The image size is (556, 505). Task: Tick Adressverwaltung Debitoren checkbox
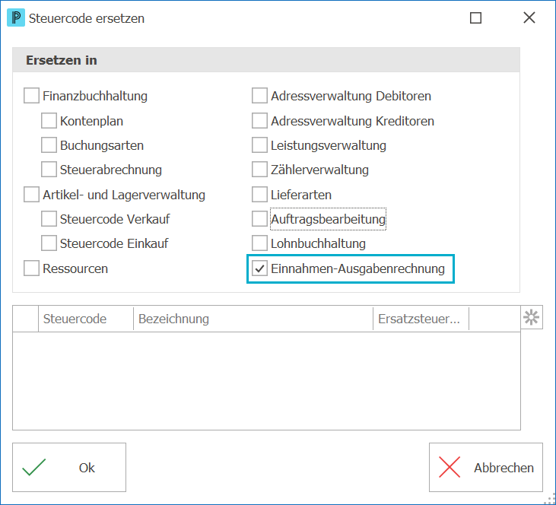tap(259, 96)
